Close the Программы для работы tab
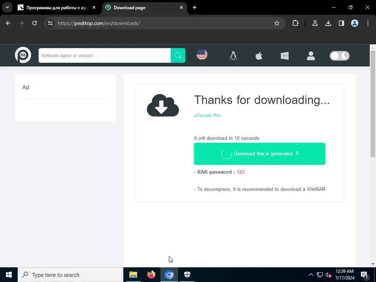 [94, 7]
